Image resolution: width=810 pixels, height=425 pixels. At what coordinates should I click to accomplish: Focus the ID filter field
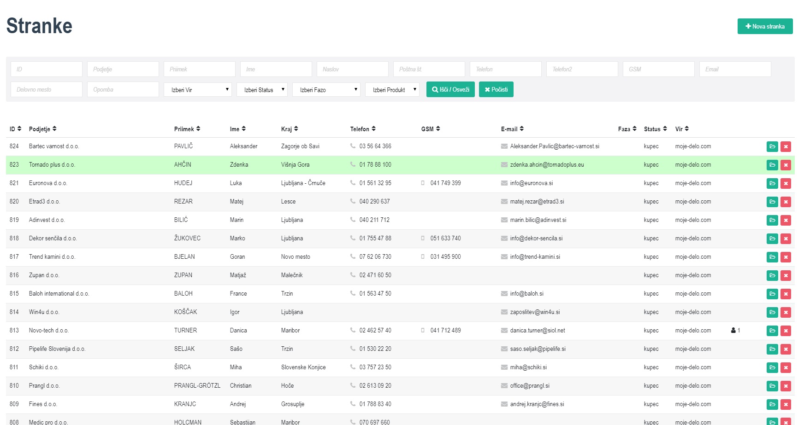click(47, 69)
